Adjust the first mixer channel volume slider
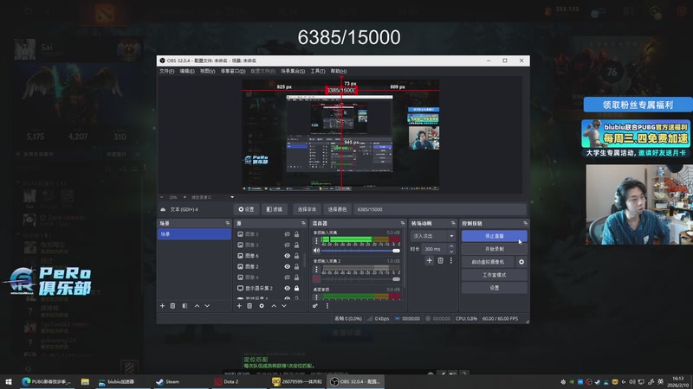 pos(360,251)
